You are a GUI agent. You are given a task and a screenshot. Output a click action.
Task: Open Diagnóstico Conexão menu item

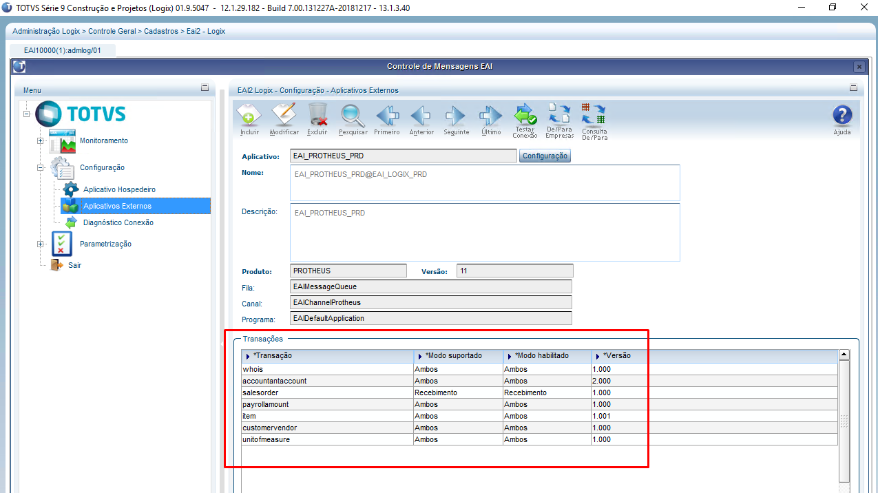(x=118, y=222)
